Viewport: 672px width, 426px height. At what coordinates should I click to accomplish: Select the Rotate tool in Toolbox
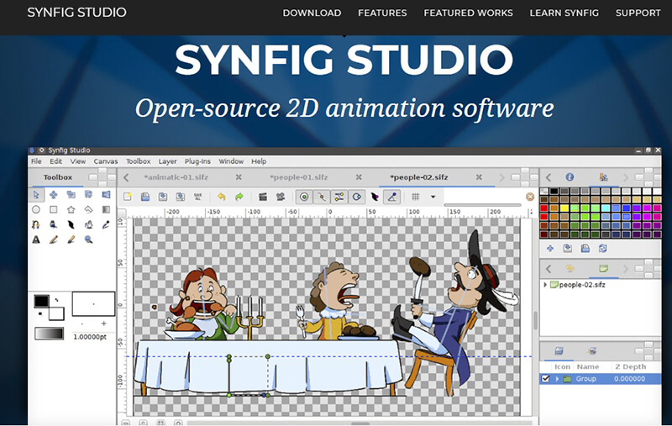click(x=89, y=195)
